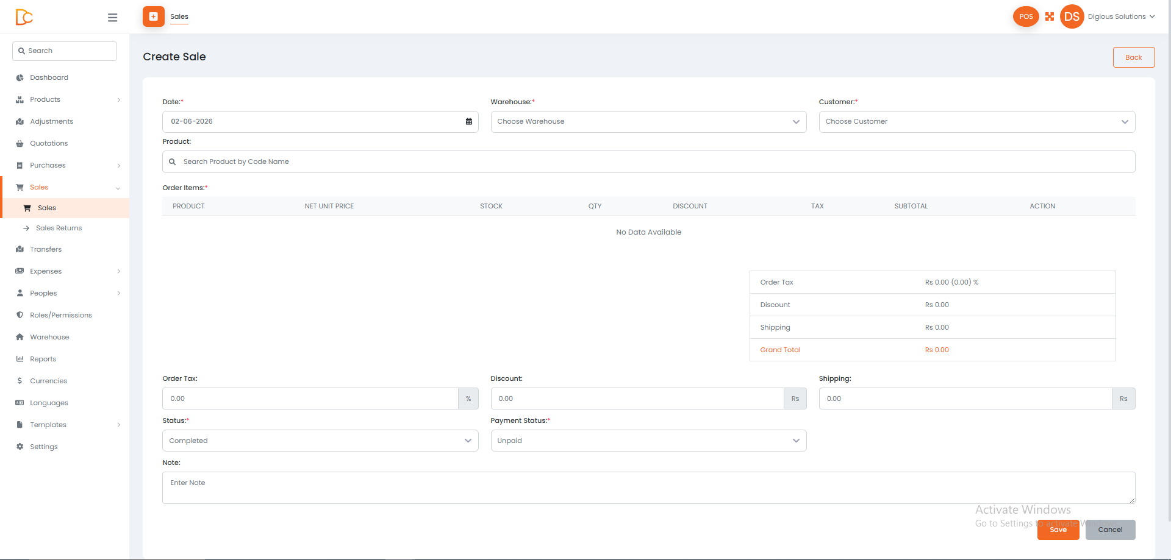Image resolution: width=1171 pixels, height=560 pixels.
Task: Click the Save button
Action: tap(1058, 530)
